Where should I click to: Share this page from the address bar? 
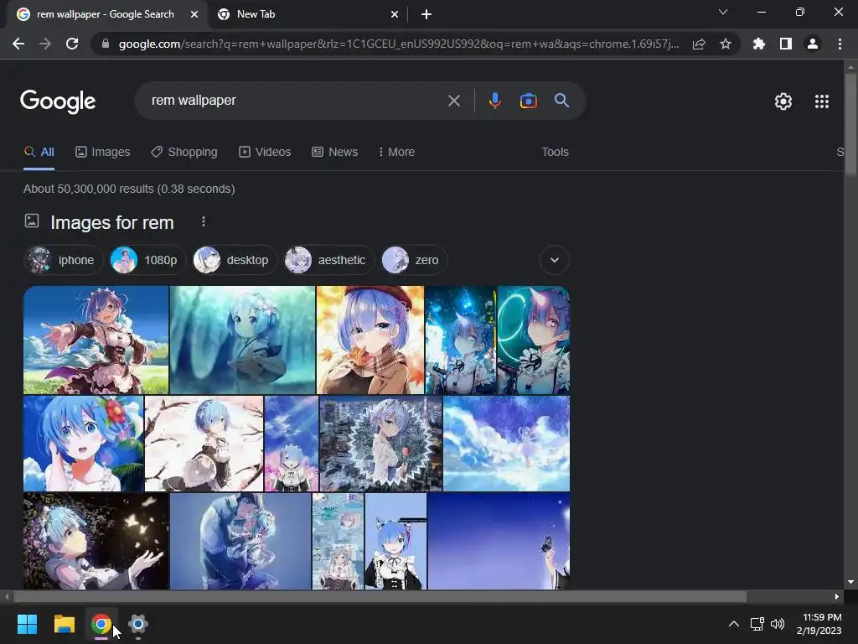[699, 44]
